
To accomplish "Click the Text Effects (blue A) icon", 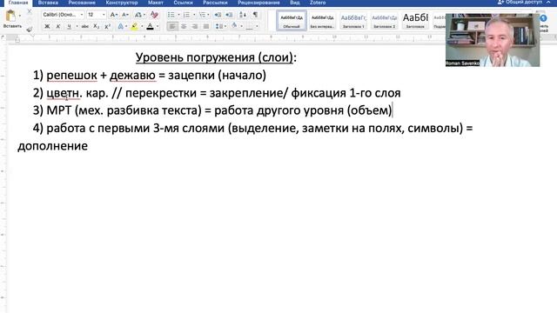I will [121, 26].
